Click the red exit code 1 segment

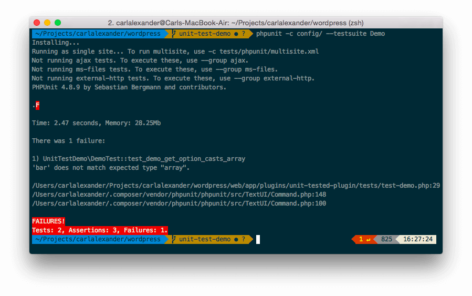(364, 239)
